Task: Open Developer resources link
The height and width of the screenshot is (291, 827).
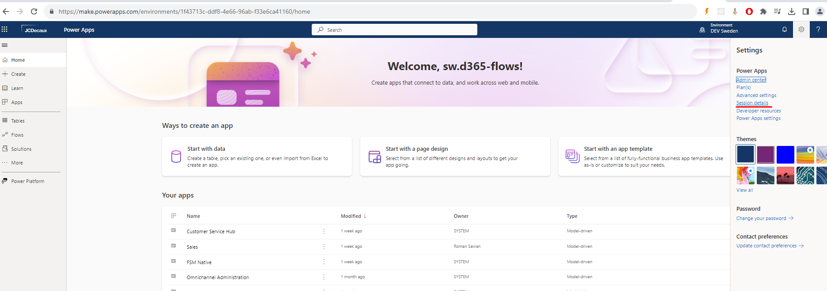Action: click(759, 111)
